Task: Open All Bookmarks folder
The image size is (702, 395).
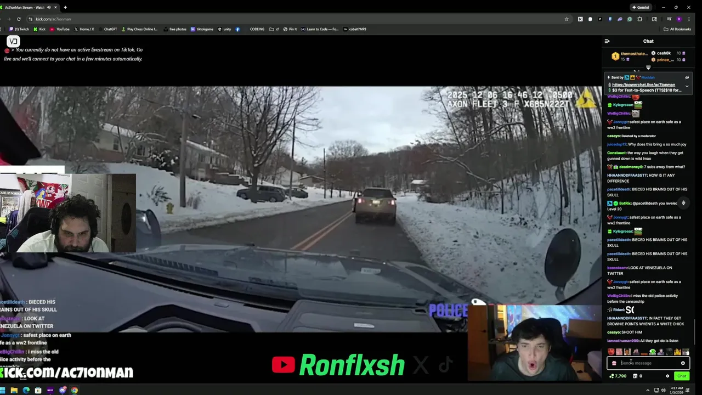Action: 677,29
